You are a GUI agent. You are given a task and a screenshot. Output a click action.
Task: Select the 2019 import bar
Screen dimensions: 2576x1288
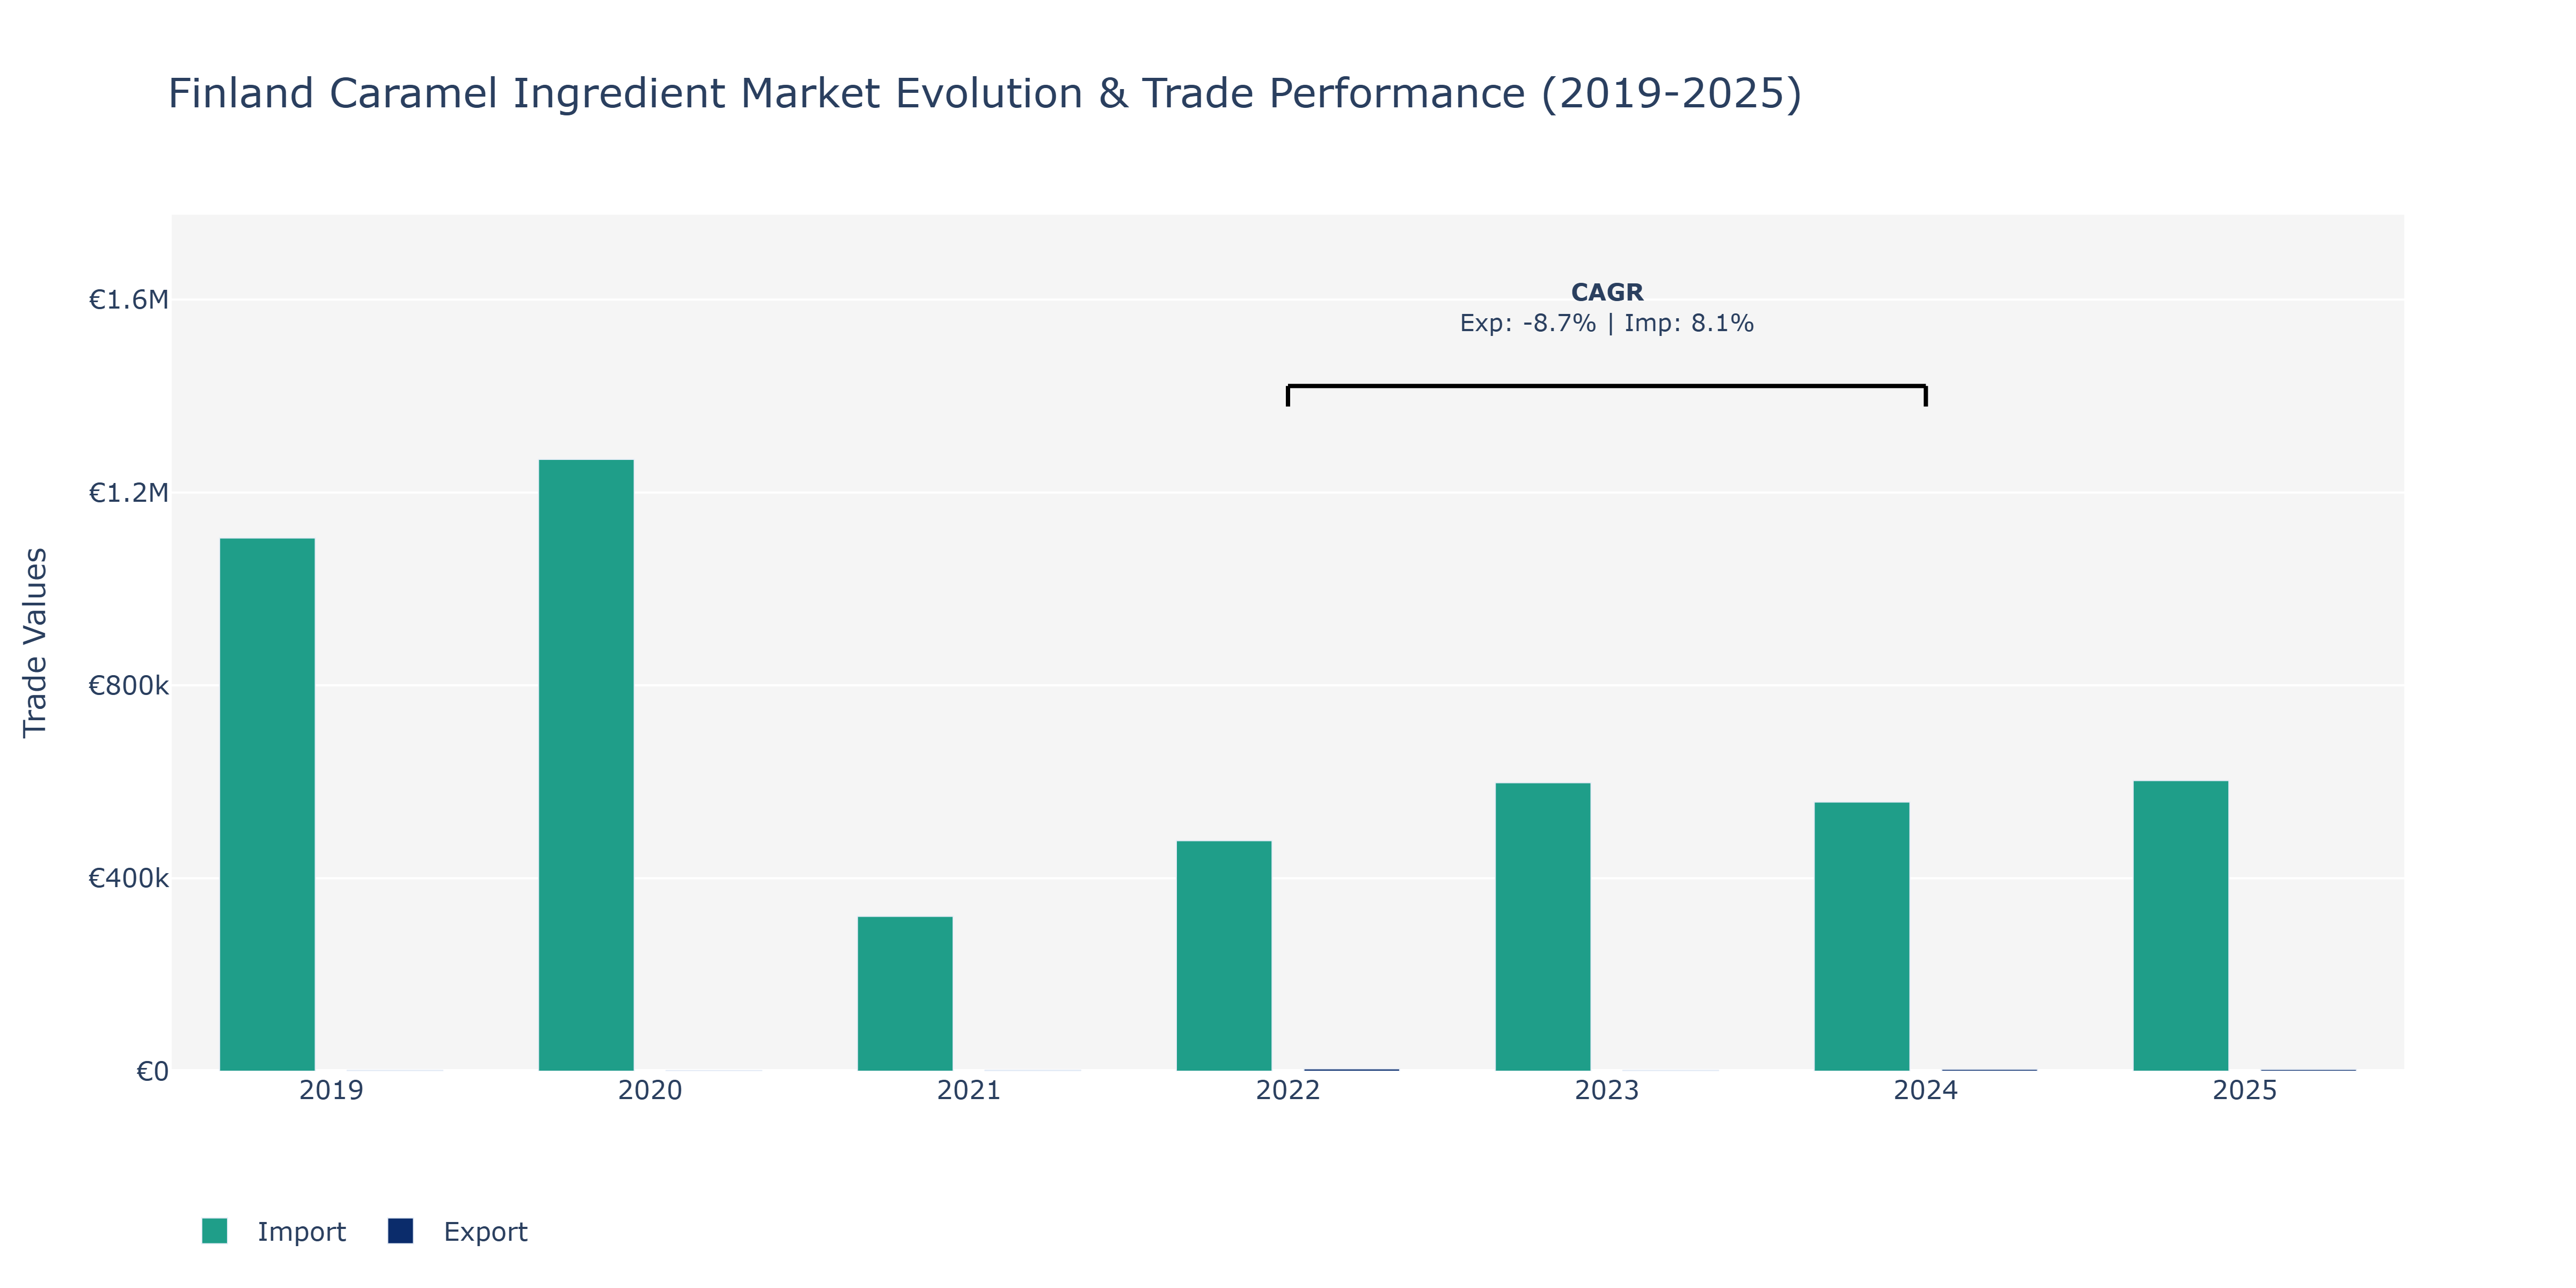tap(267, 804)
